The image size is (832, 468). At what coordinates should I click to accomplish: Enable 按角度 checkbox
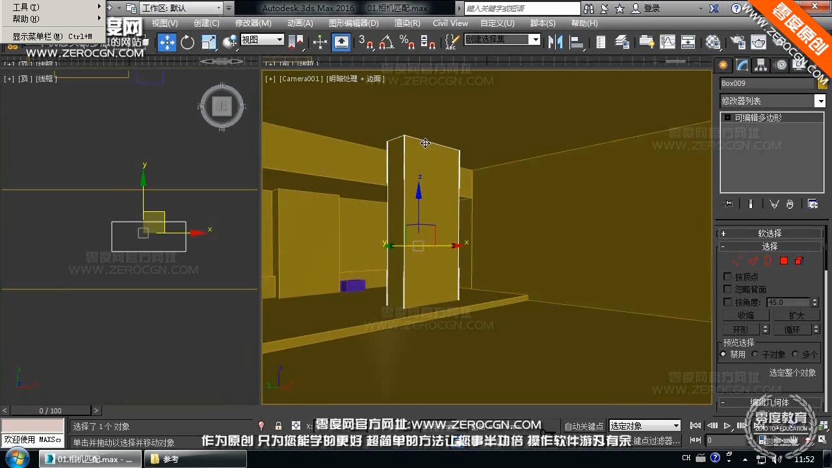[x=727, y=302]
